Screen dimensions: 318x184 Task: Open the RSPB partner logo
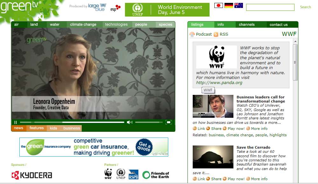click(134, 174)
